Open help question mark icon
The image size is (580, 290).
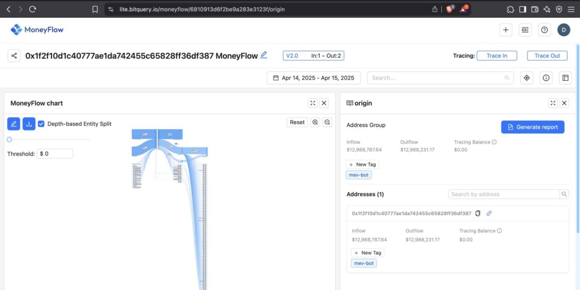point(544,30)
